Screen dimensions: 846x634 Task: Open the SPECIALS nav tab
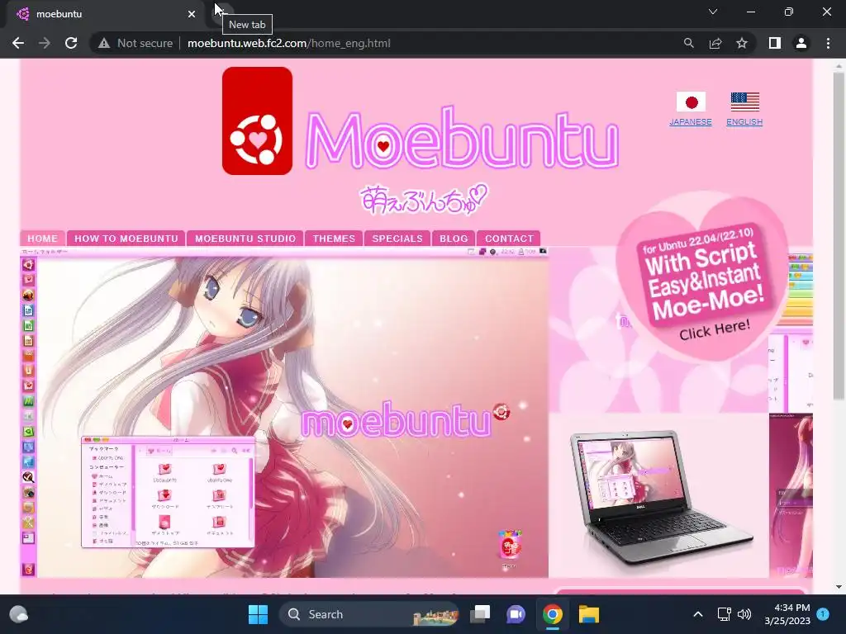pos(397,239)
